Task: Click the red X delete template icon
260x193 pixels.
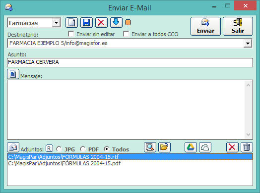Action: pyautogui.click(x=101, y=22)
